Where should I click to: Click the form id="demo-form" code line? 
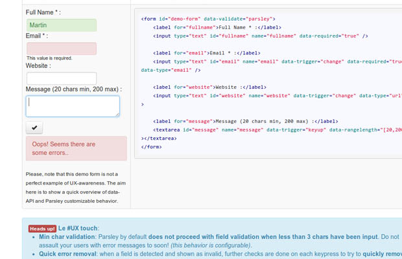coord(208,19)
